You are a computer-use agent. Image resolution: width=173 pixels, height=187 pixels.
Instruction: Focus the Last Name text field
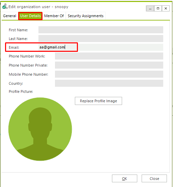click(101, 39)
